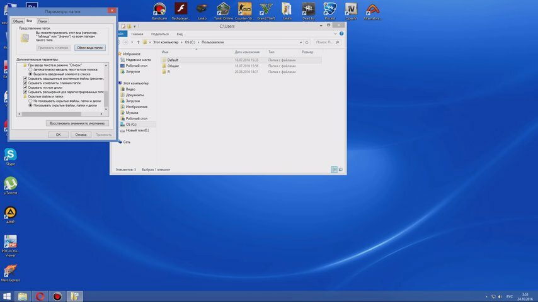The image size is (538, 302).
Task: Open Bandicam recorder from the taskbar
Action: click(x=57, y=296)
